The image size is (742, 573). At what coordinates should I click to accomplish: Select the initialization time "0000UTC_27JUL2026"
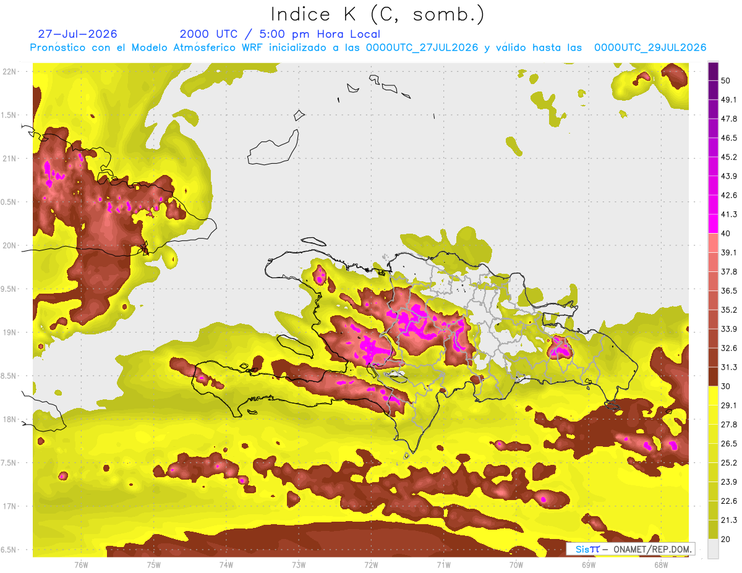[422, 48]
